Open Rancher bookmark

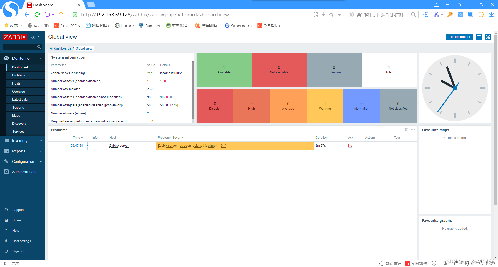[x=150, y=26]
